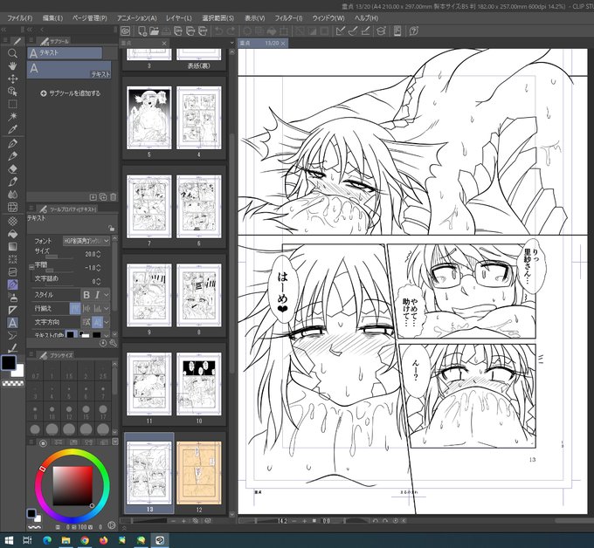
Task: Expand the line alignment options arrow
Action: pyautogui.click(x=107, y=308)
